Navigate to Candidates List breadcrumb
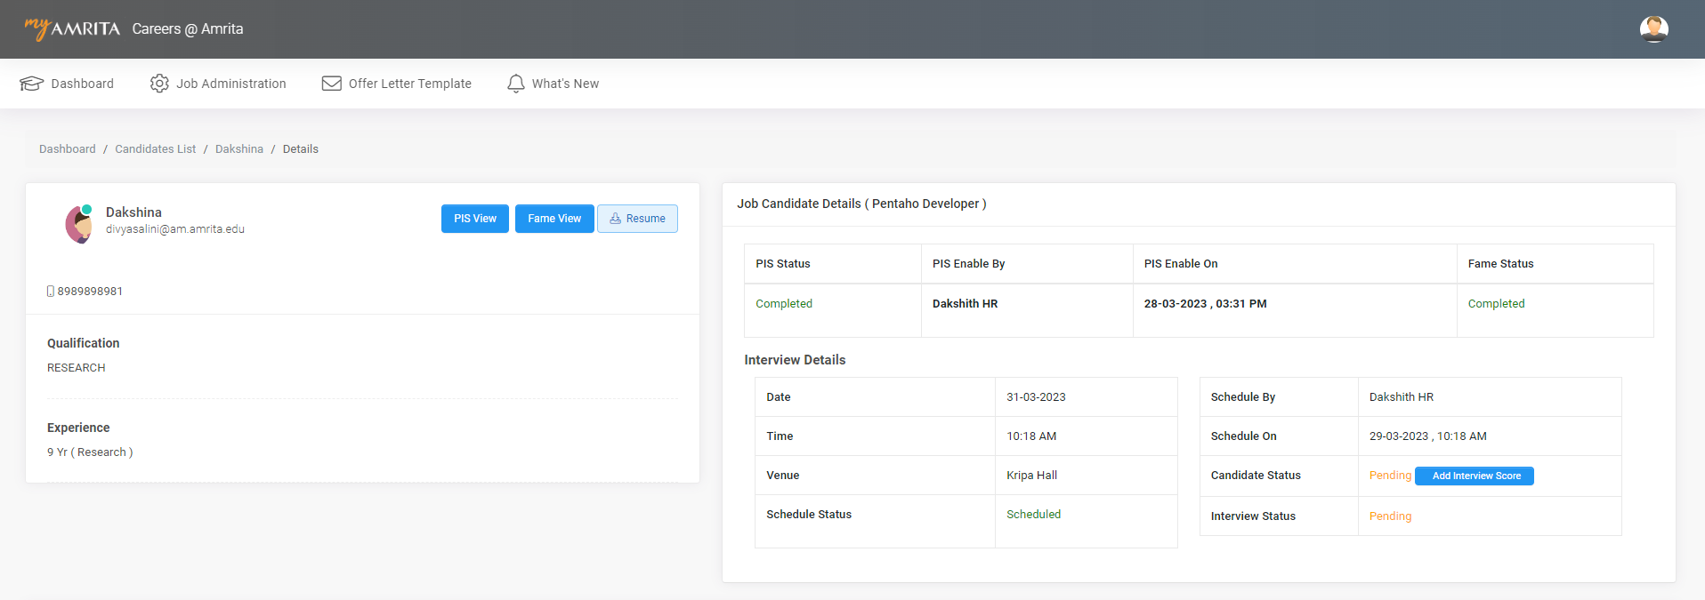Viewport: 1705px width, 600px height. coord(155,149)
